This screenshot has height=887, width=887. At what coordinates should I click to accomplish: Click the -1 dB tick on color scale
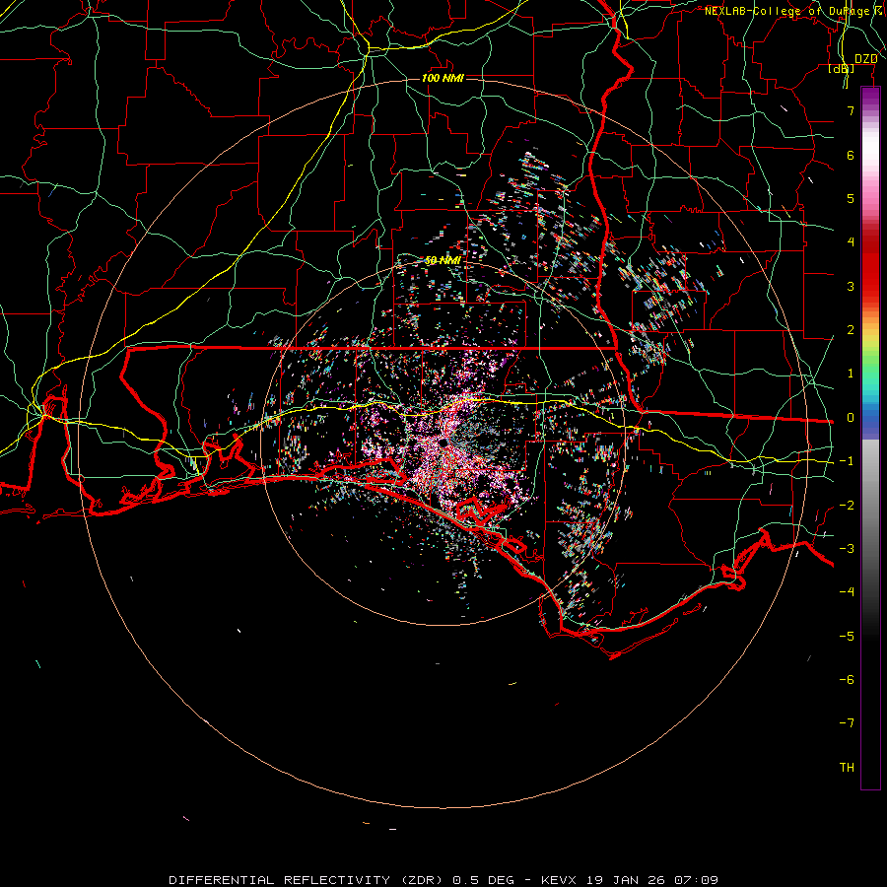[x=847, y=461]
